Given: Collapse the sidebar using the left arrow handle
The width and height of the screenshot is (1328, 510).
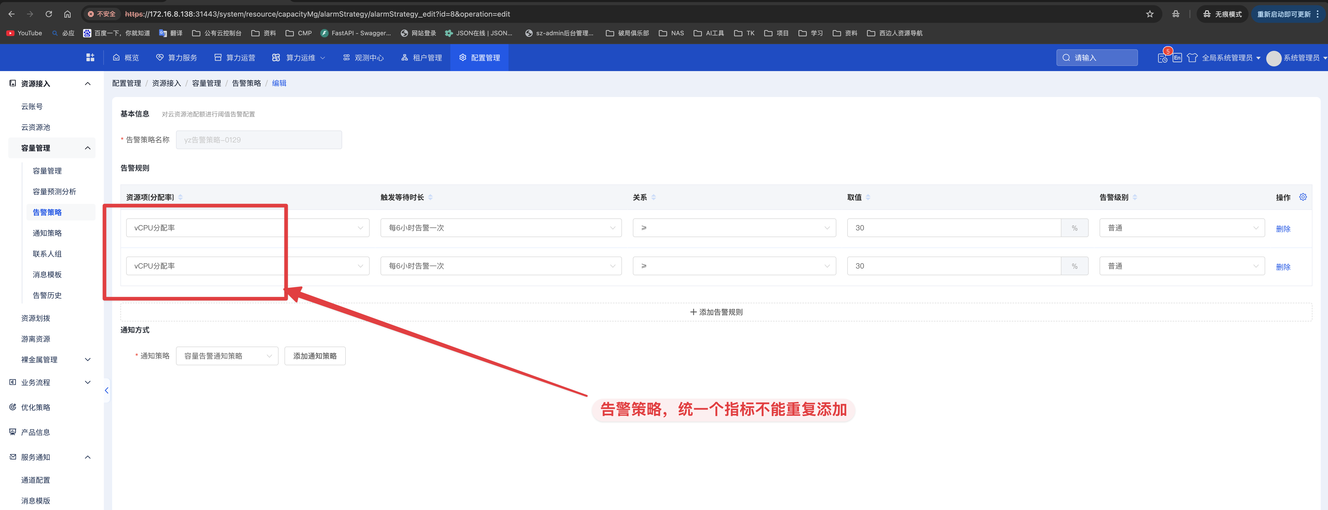Looking at the screenshot, I should (x=107, y=390).
